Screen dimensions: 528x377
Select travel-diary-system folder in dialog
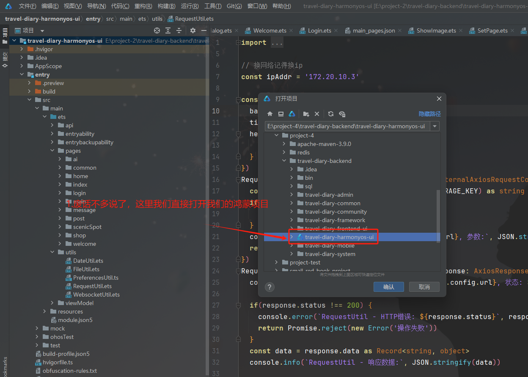pos(330,254)
